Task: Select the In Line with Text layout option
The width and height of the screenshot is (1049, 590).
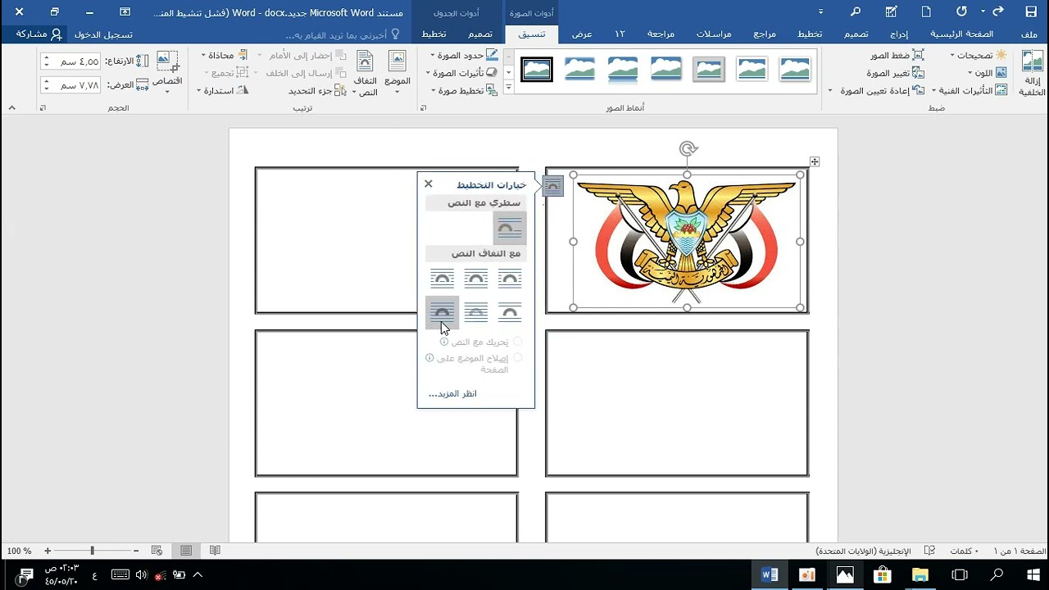Action: [509, 229]
